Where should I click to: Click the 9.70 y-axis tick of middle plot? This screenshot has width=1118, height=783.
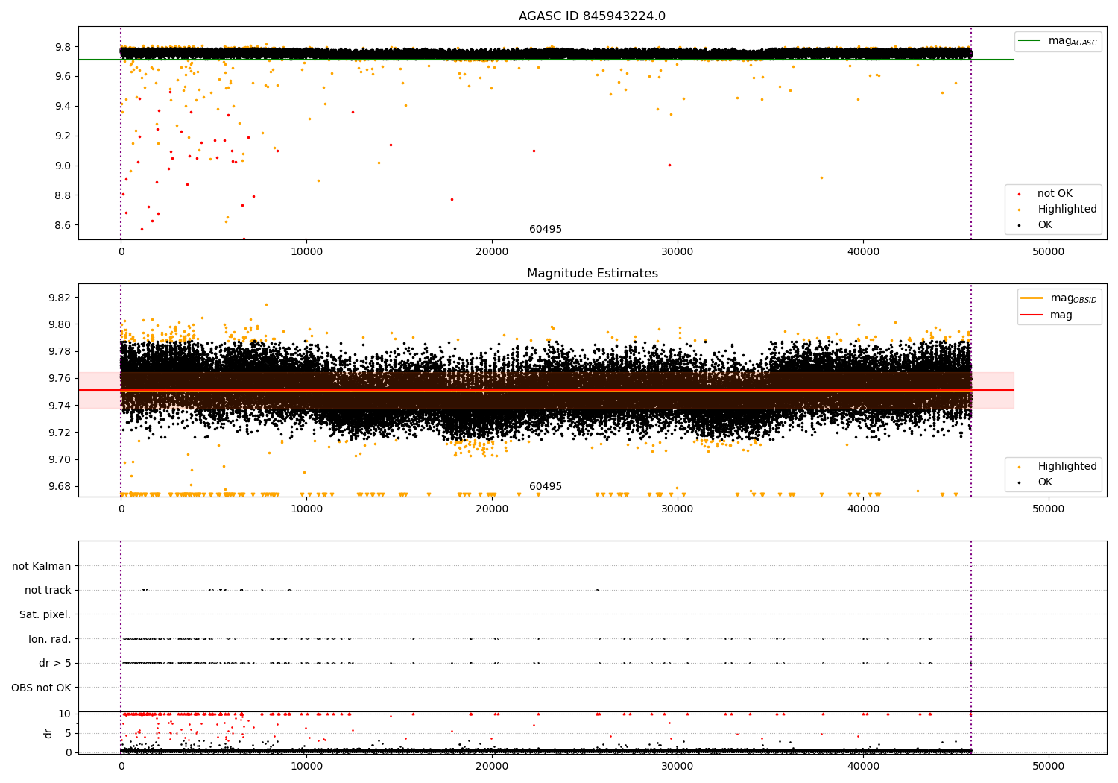[60, 459]
